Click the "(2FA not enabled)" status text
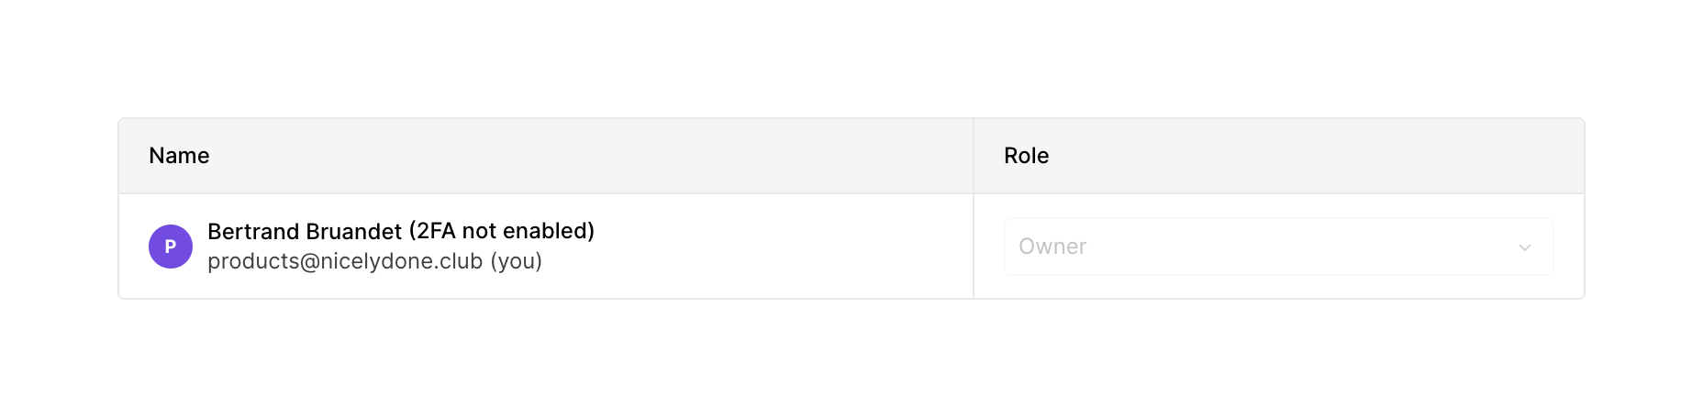 coord(502,231)
